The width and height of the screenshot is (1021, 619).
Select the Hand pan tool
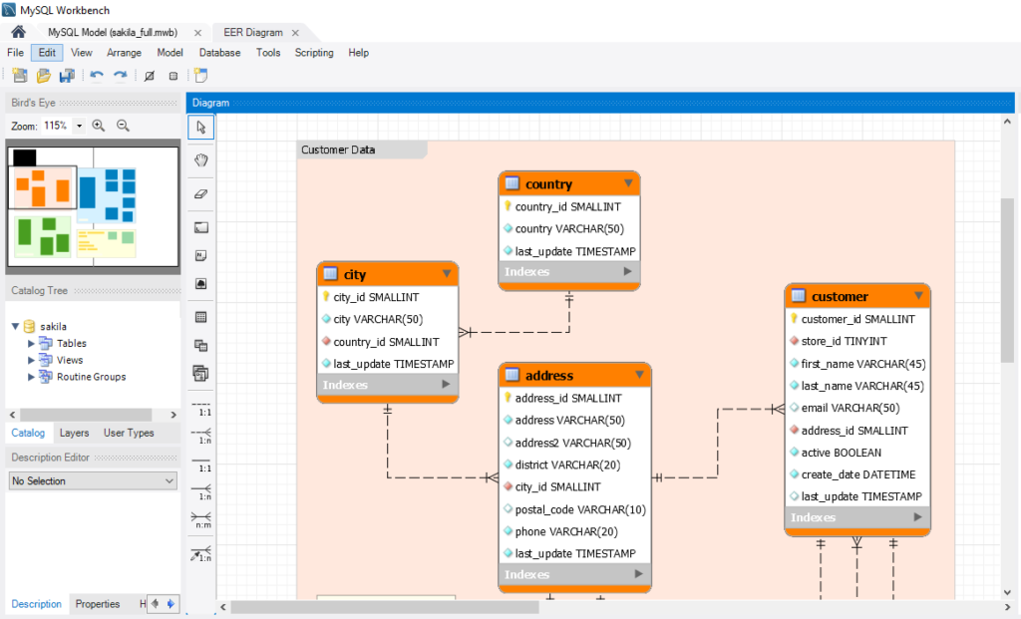point(200,159)
